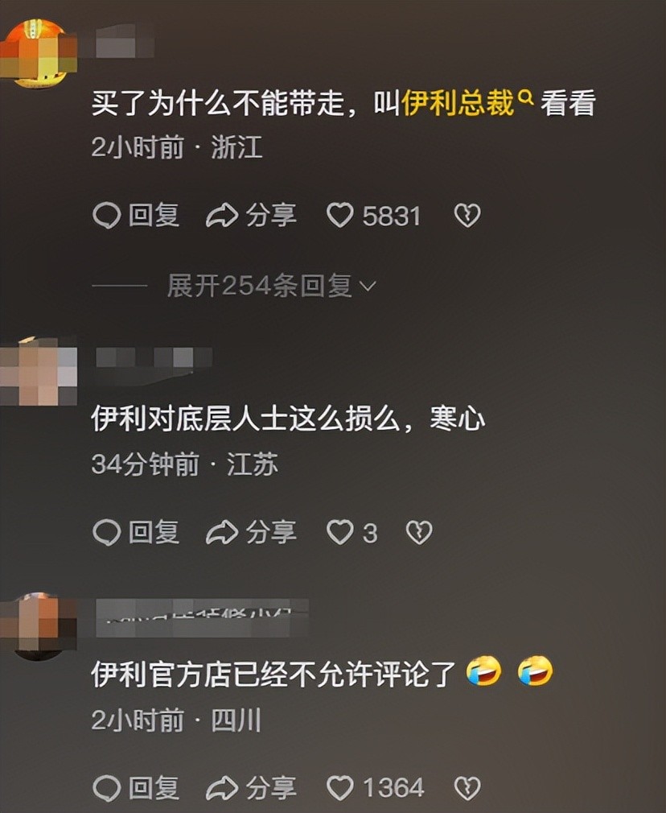Reply to the 伊利对底层人士 comment
666x813 pixels.
pos(136,533)
